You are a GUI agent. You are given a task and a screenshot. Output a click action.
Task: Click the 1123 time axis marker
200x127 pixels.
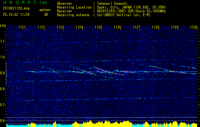[60, 27]
